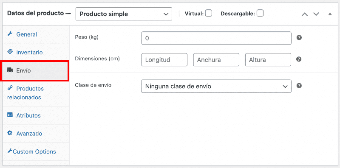Screen dimensions: 340x168
Task: Click the Datos del producto heading
Action: pyautogui.click(x=39, y=13)
